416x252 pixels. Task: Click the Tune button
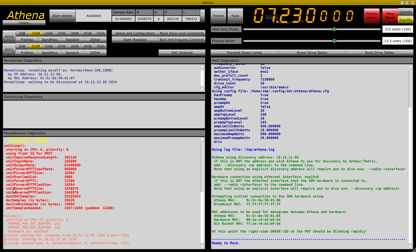tap(235, 16)
